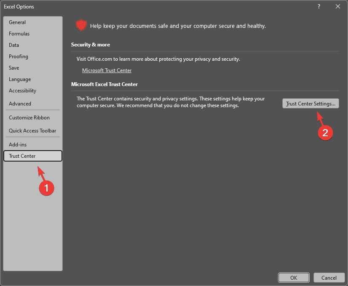Go to the Add-ins category
This screenshot has width=348, height=286.
[x=18, y=145]
